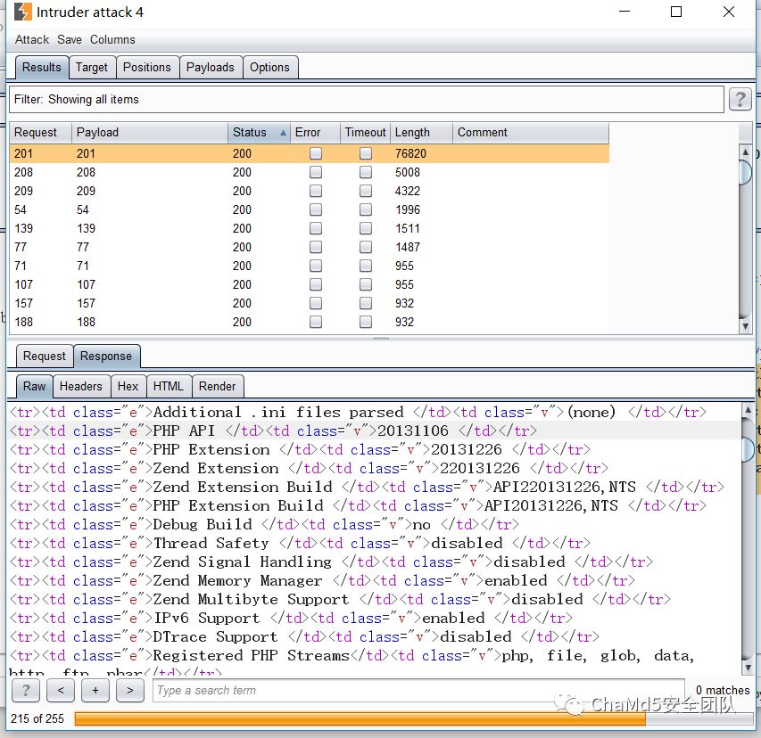Select result row with payload 201
This screenshot has height=738, width=761.
310,153
